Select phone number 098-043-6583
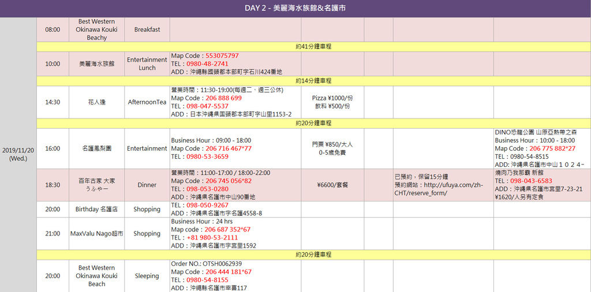591x292 pixels. click(x=531, y=181)
